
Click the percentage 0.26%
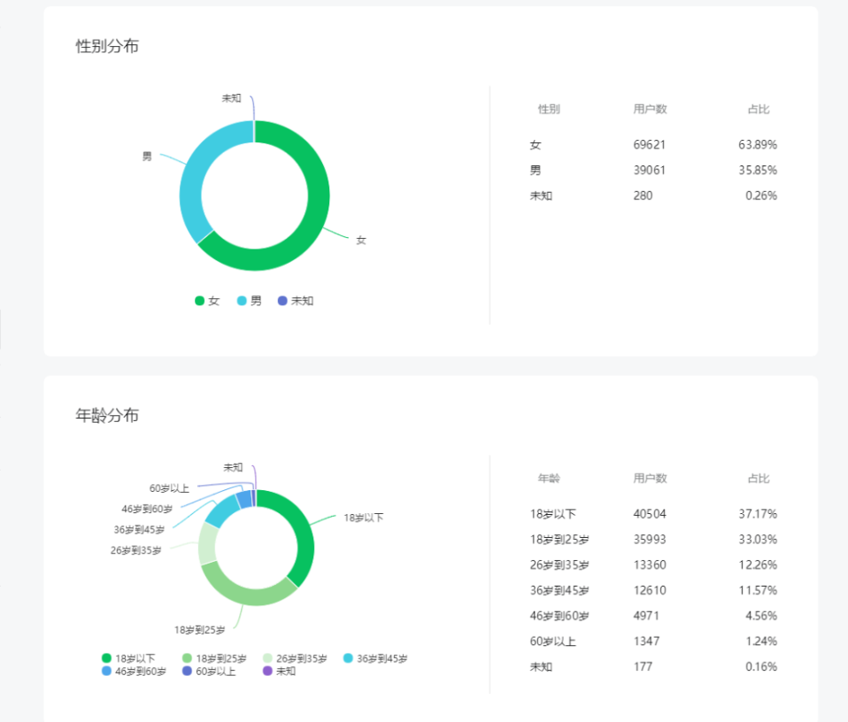[x=761, y=196]
